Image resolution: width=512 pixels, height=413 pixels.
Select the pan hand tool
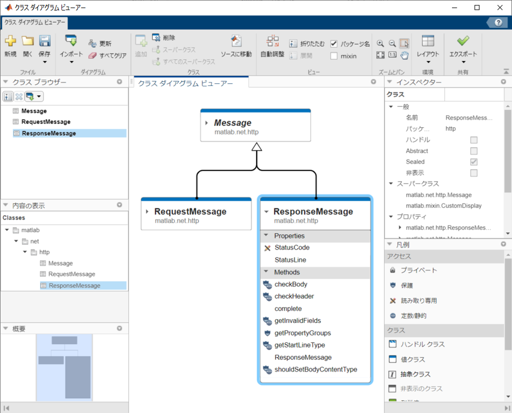coord(404,55)
